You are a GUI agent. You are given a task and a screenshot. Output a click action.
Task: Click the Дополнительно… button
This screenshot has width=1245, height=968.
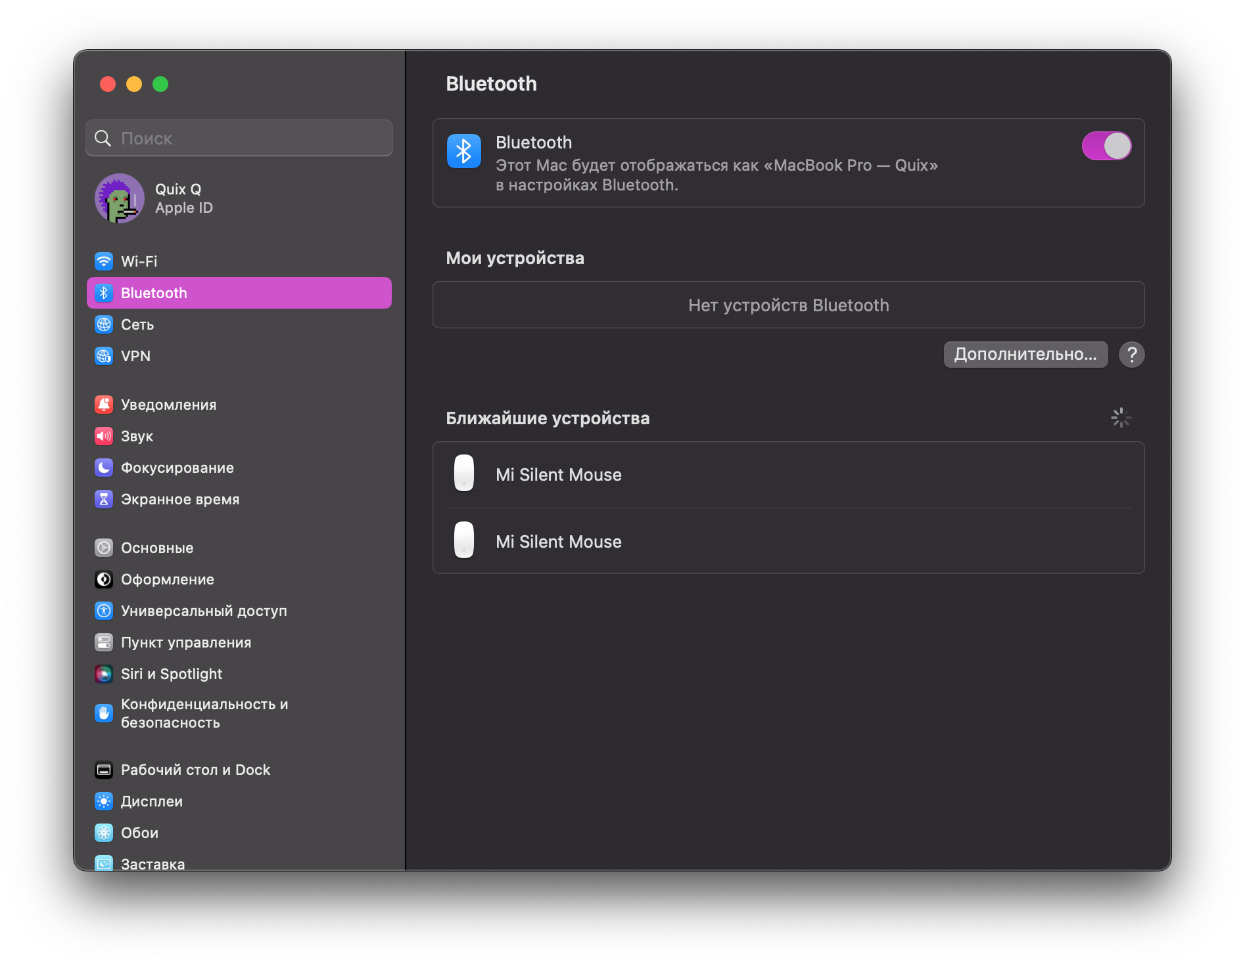[1025, 355]
